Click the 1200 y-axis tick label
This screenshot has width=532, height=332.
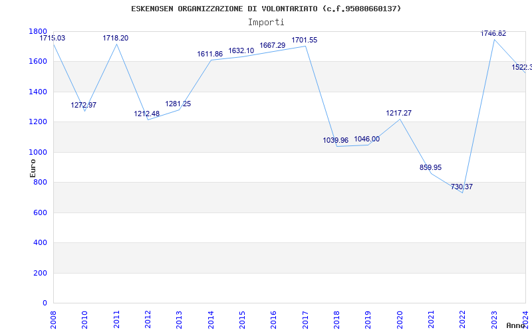[x=38, y=122]
